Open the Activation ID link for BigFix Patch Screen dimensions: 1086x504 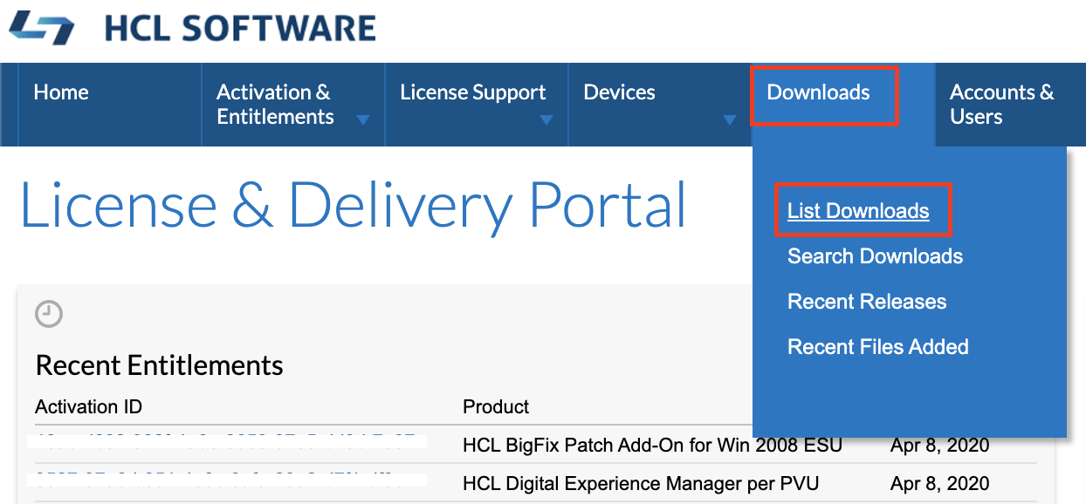(x=226, y=439)
